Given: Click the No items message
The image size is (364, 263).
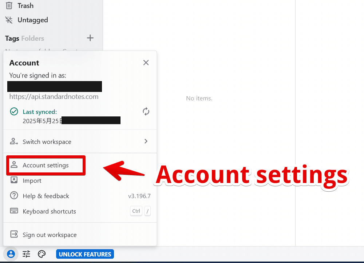Looking at the screenshot, I should [199, 98].
